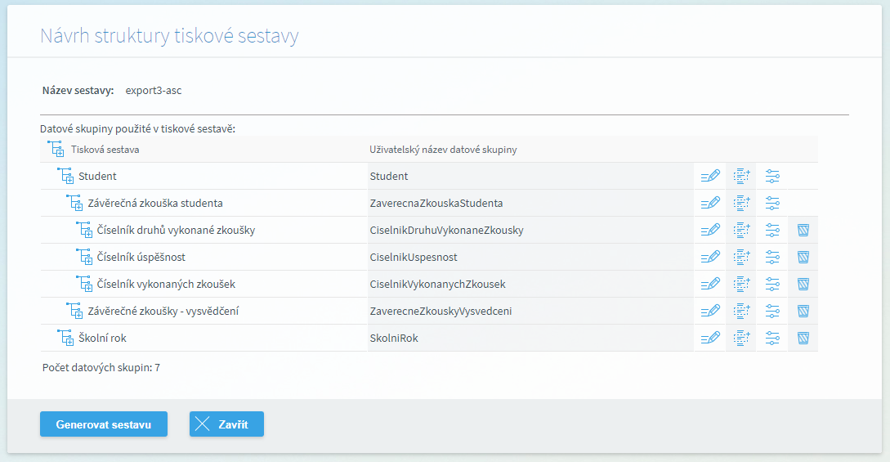
Task: Click the add data group icon for Školní rok
Action: 741,338
